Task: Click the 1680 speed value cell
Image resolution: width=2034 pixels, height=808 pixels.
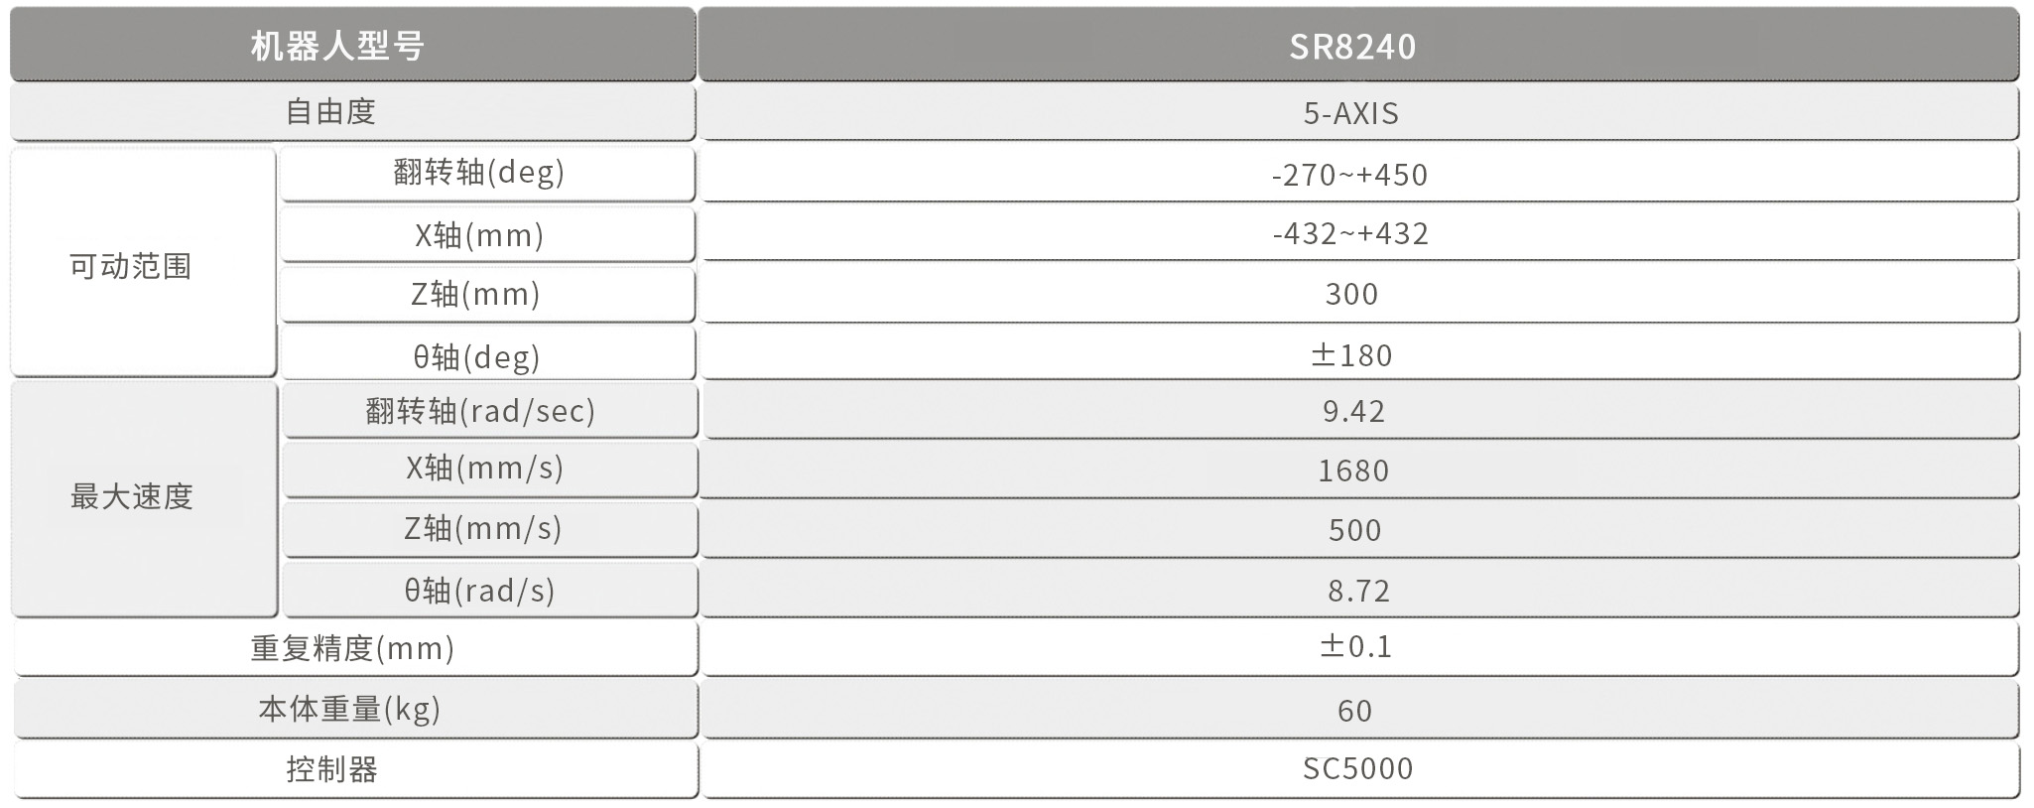Action: click(1353, 471)
